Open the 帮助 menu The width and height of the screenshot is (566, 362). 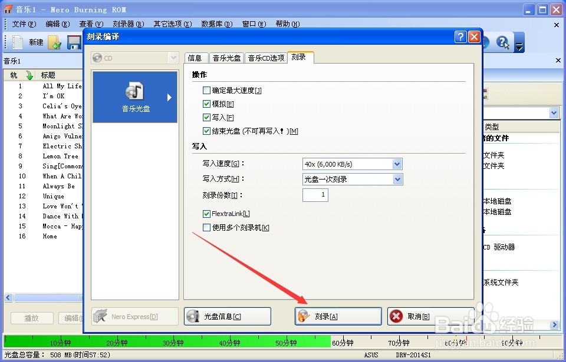point(288,24)
